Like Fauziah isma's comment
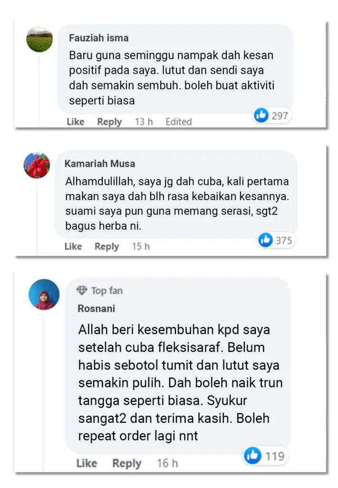The width and height of the screenshot is (338, 488). pos(76,122)
